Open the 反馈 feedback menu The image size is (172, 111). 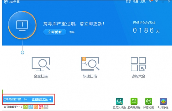143,1
